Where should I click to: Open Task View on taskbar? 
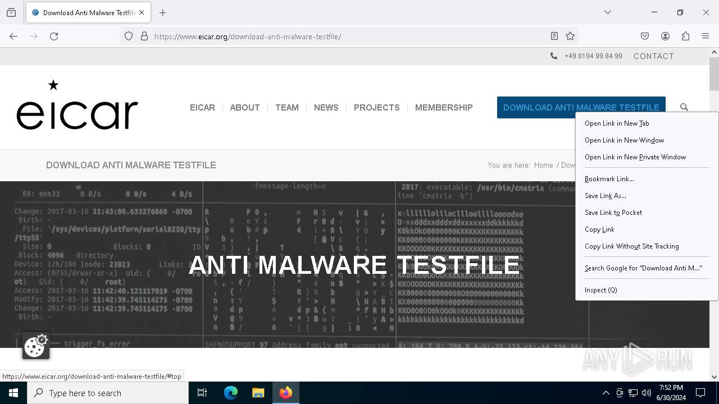(x=202, y=393)
